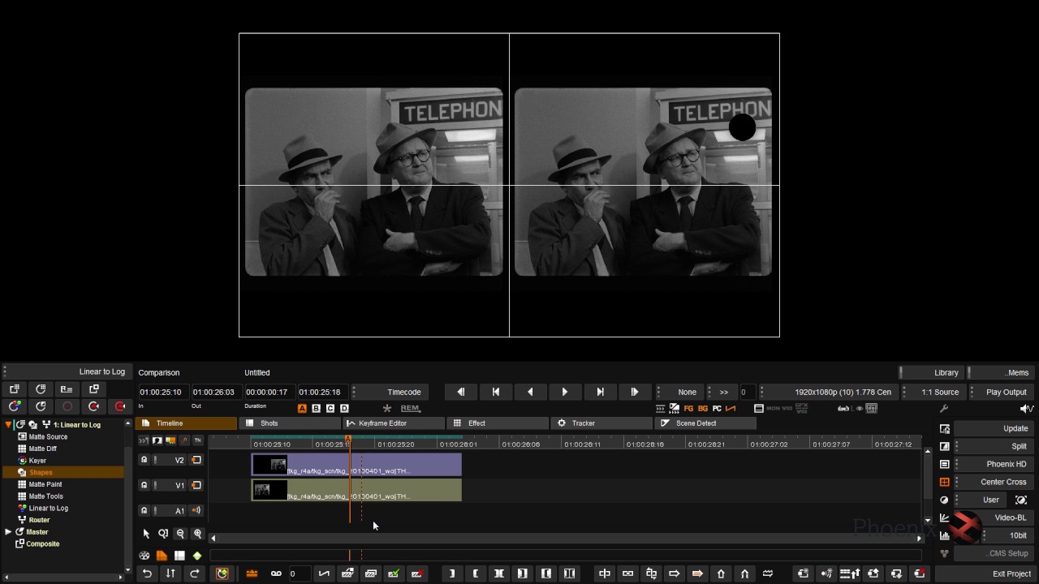The image size is (1039, 584).
Task: Open the Mems panel
Action: click(1002, 372)
